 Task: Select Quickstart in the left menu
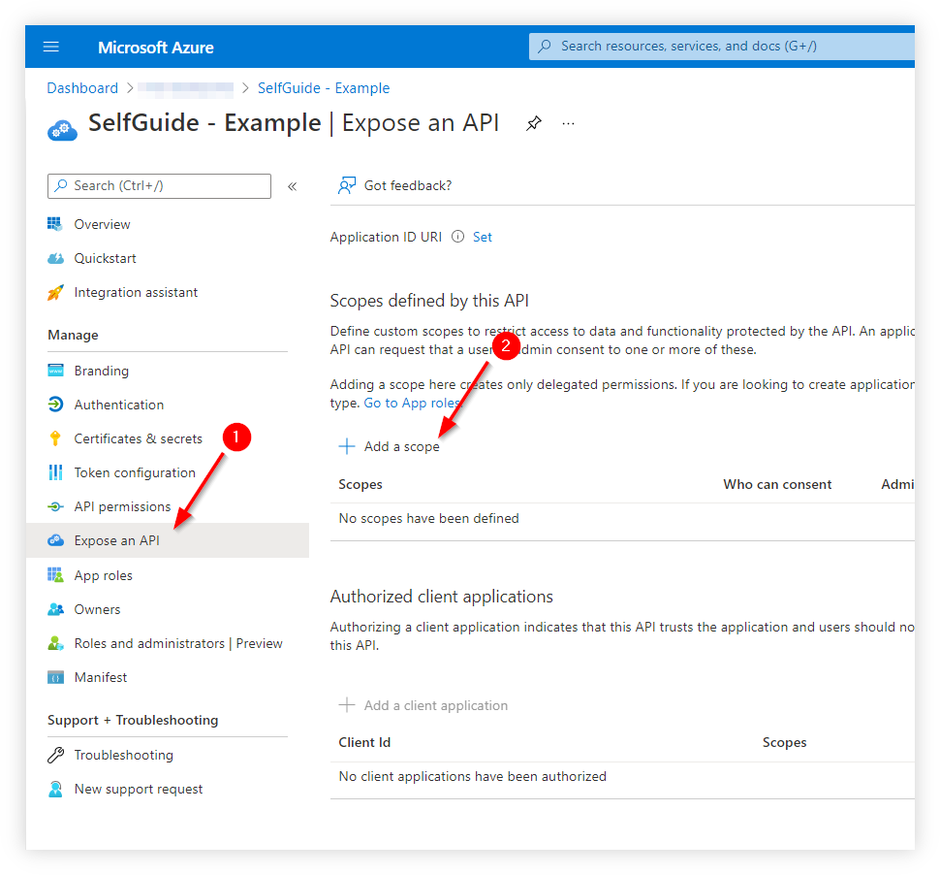click(x=104, y=258)
